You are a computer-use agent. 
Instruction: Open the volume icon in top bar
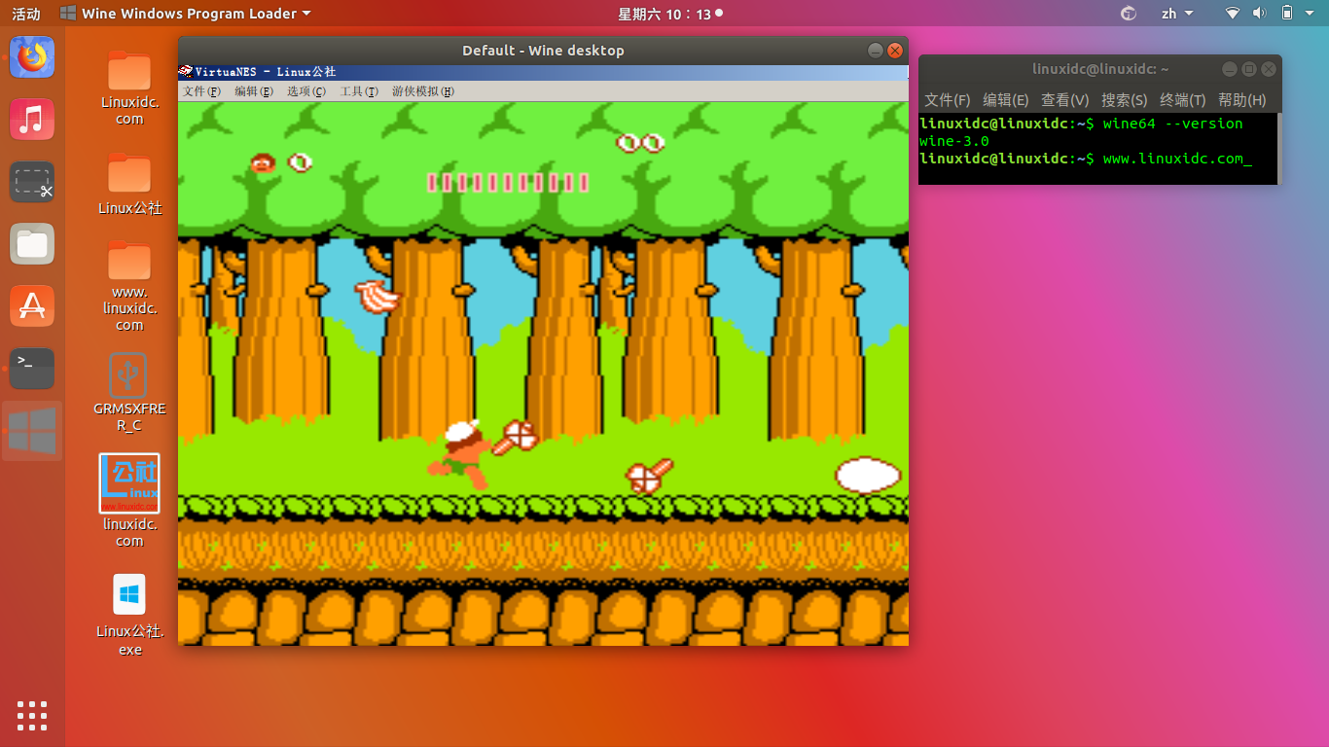pyautogui.click(x=1259, y=14)
